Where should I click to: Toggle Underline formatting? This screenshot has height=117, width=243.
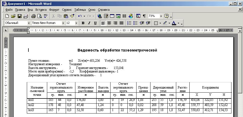(x=95, y=23)
